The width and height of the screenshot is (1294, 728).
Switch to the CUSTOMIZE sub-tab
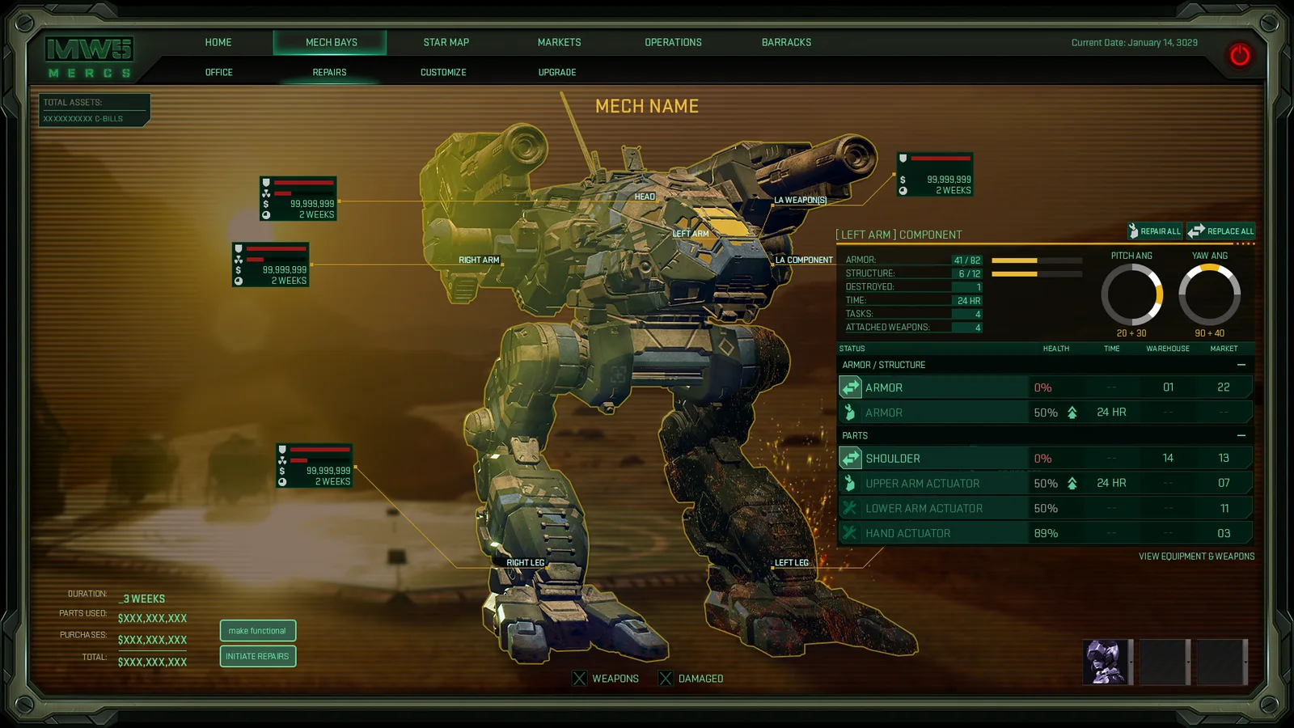coord(443,72)
